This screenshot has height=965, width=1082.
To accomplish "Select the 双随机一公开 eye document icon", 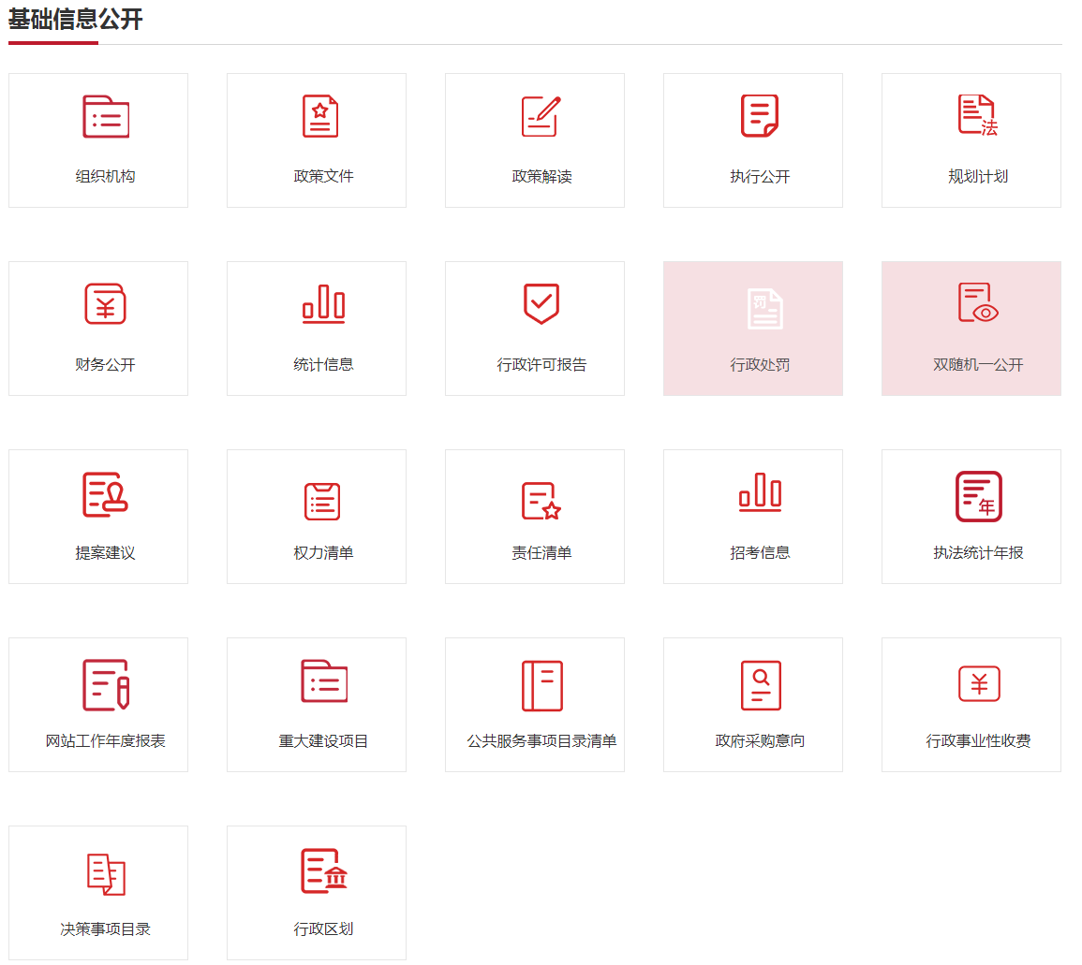I will pos(978,305).
